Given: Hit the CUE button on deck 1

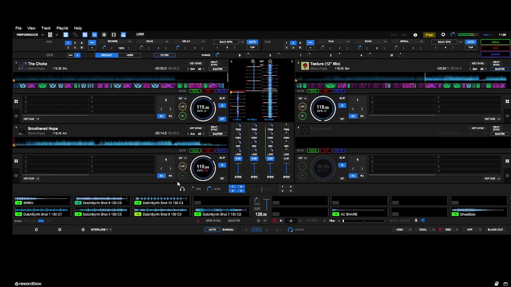Looking at the screenshot, I should [182, 106].
